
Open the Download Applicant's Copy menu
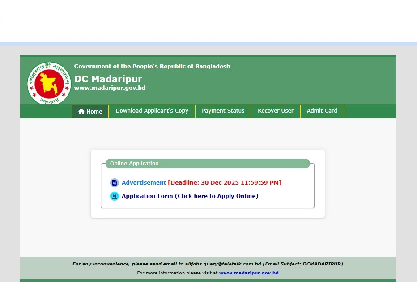tap(152, 111)
